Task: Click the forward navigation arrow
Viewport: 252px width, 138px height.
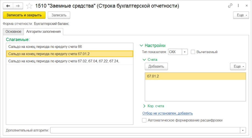Action: point(18,6)
